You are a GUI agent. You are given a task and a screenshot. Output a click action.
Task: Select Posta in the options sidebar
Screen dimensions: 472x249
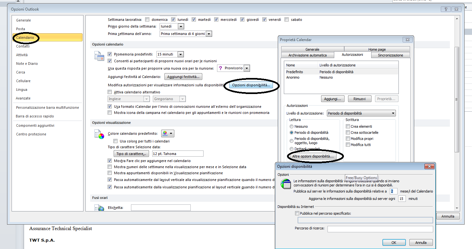[48, 29]
